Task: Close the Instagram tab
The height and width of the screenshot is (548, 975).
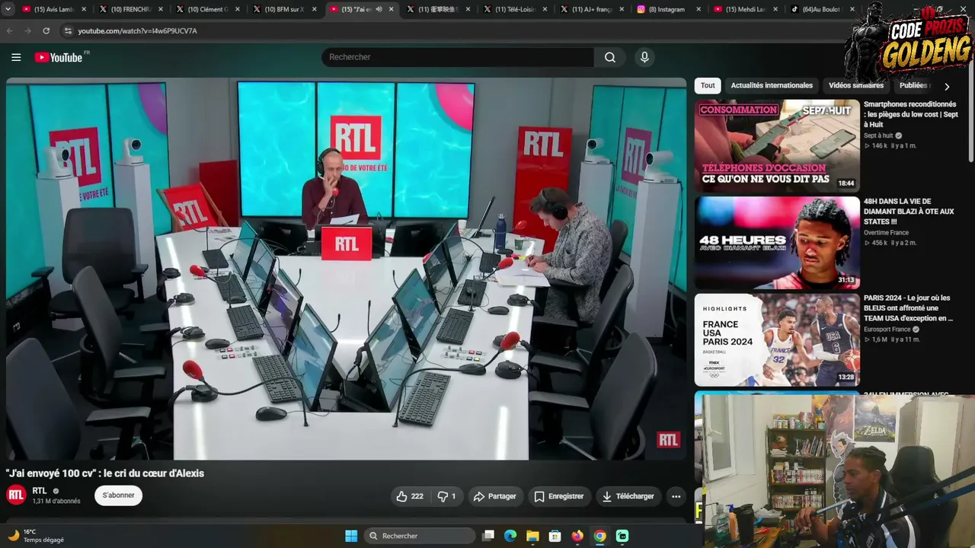Action: click(699, 9)
